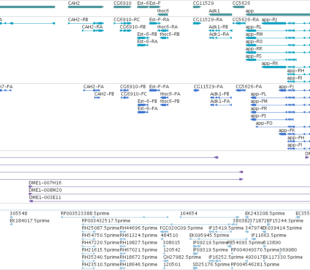Click transcript CG6910-RB label
310x270 pixels.
click(x=133, y=27)
